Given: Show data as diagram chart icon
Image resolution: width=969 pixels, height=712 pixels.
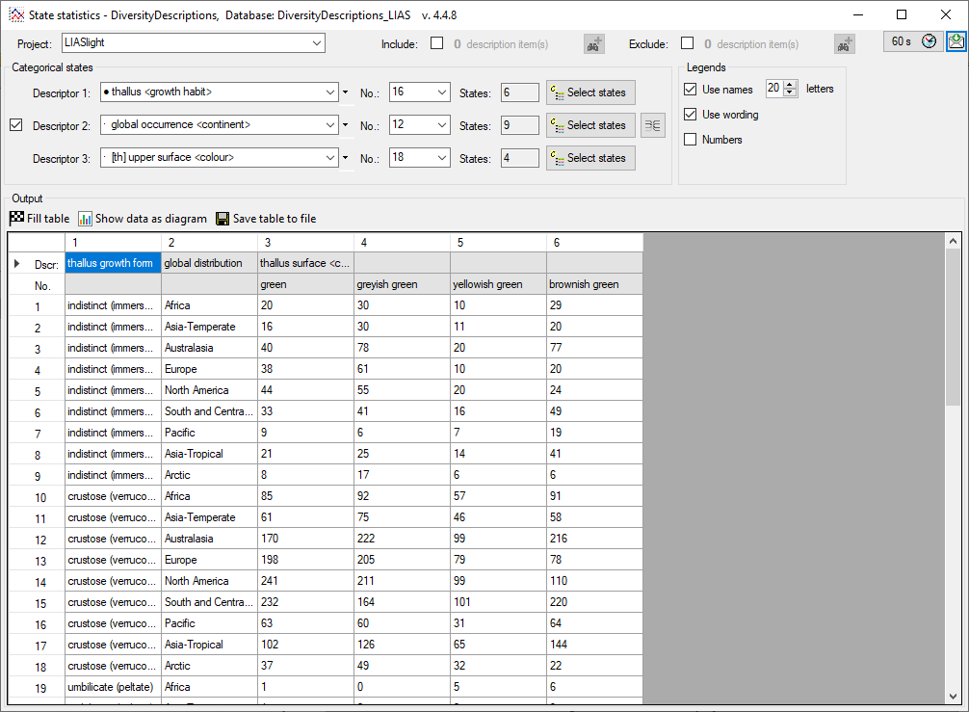Looking at the screenshot, I should coord(85,219).
